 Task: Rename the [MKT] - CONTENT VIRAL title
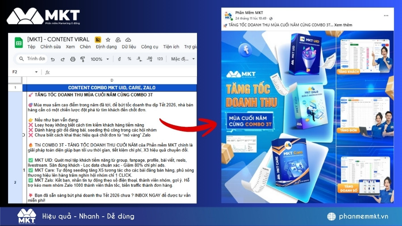pos(58,39)
